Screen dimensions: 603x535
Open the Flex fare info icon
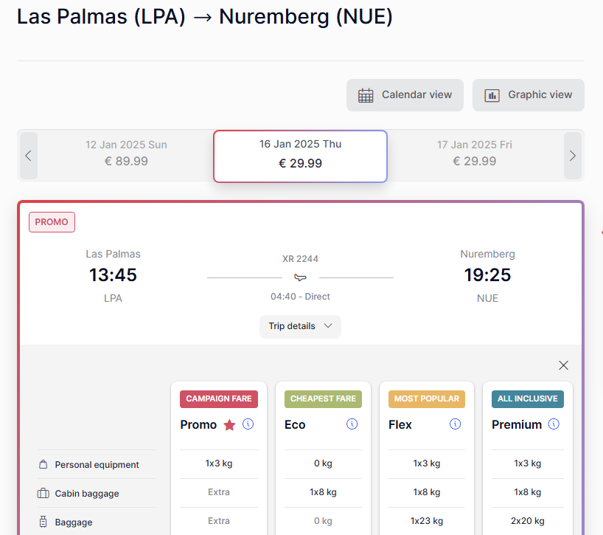456,424
